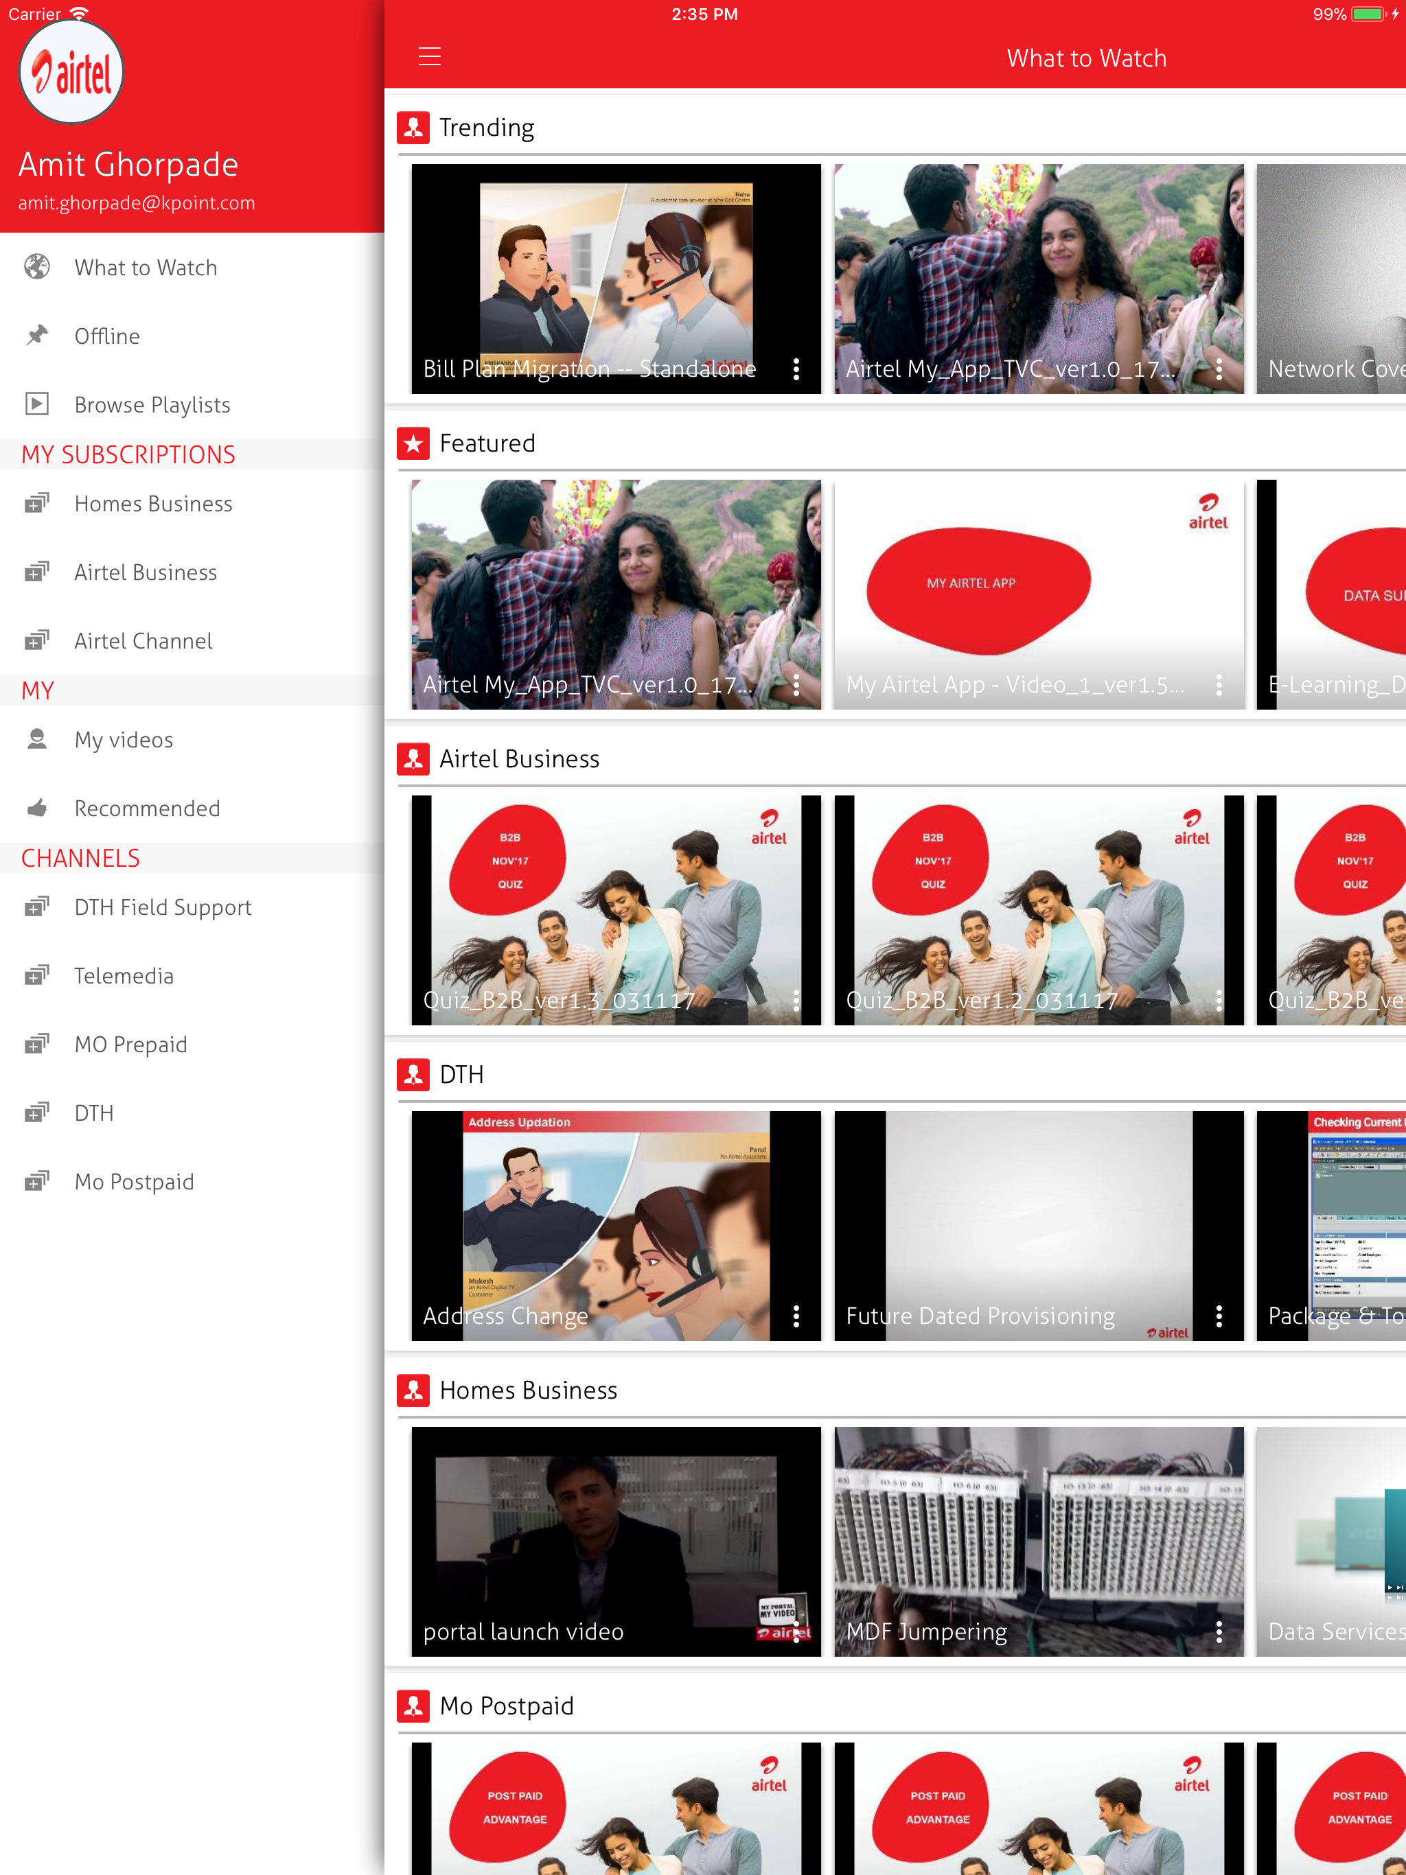This screenshot has height=1875, width=1406.
Task: Play MDF Jumpering video thumbnail
Action: (x=1039, y=1542)
